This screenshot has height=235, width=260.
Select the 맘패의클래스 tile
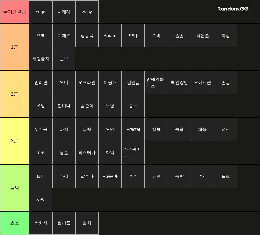(x=156, y=82)
